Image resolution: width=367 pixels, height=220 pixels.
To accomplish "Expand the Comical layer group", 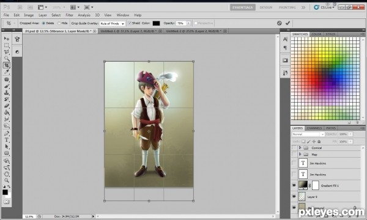I will point(300,148).
